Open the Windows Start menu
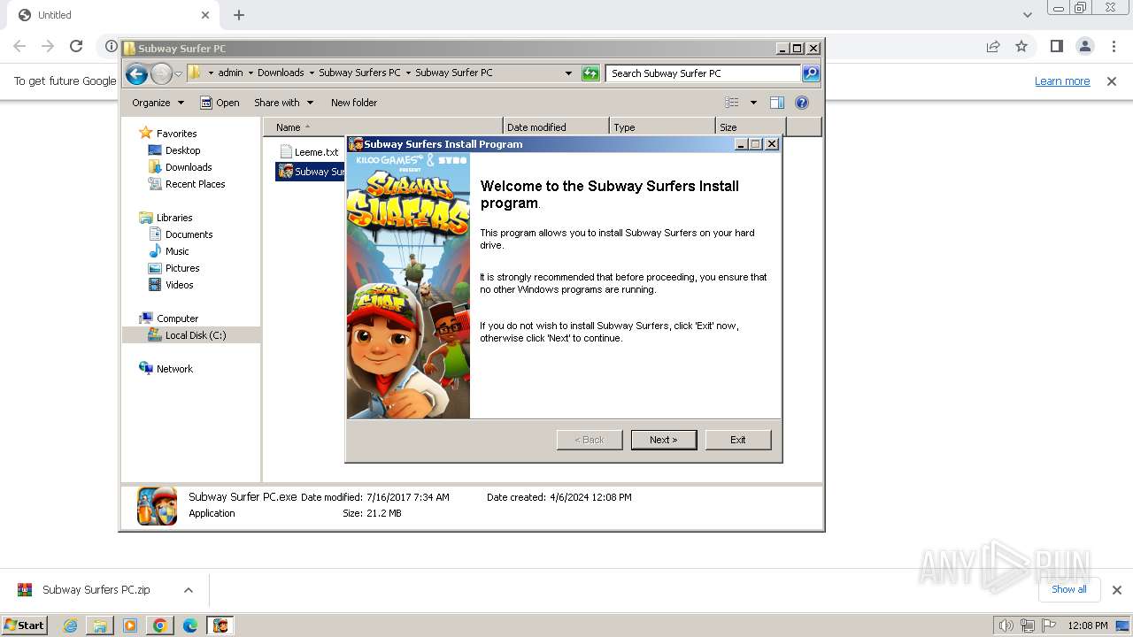Image resolution: width=1133 pixels, height=637 pixels. (x=25, y=625)
